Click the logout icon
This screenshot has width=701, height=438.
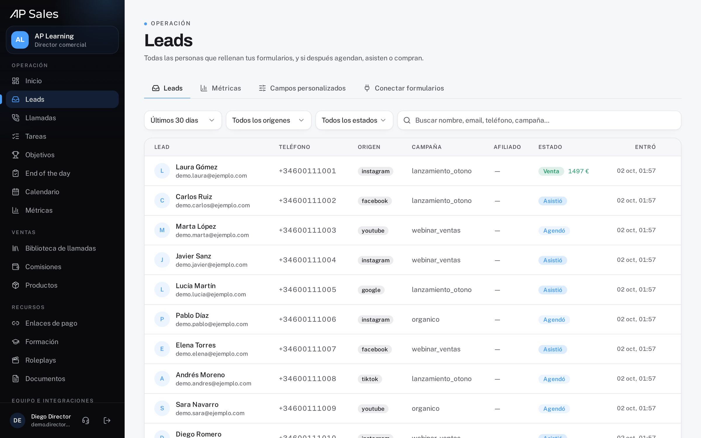click(107, 420)
